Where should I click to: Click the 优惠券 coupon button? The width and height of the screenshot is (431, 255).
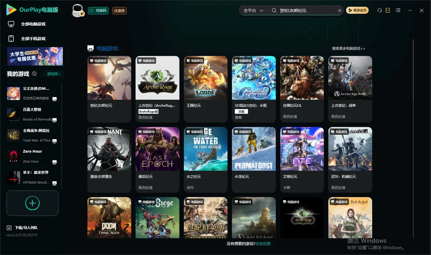[x=119, y=11]
